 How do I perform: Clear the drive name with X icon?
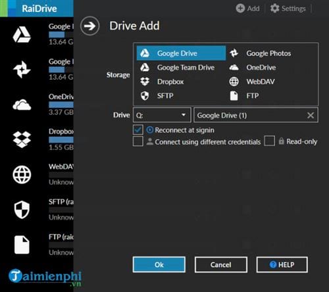tap(311, 115)
